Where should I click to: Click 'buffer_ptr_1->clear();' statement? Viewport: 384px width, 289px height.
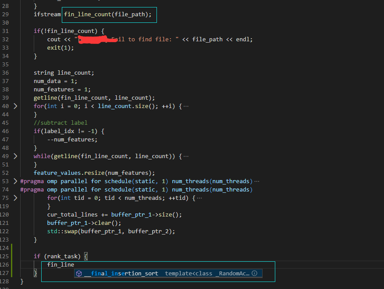[x=84, y=223]
